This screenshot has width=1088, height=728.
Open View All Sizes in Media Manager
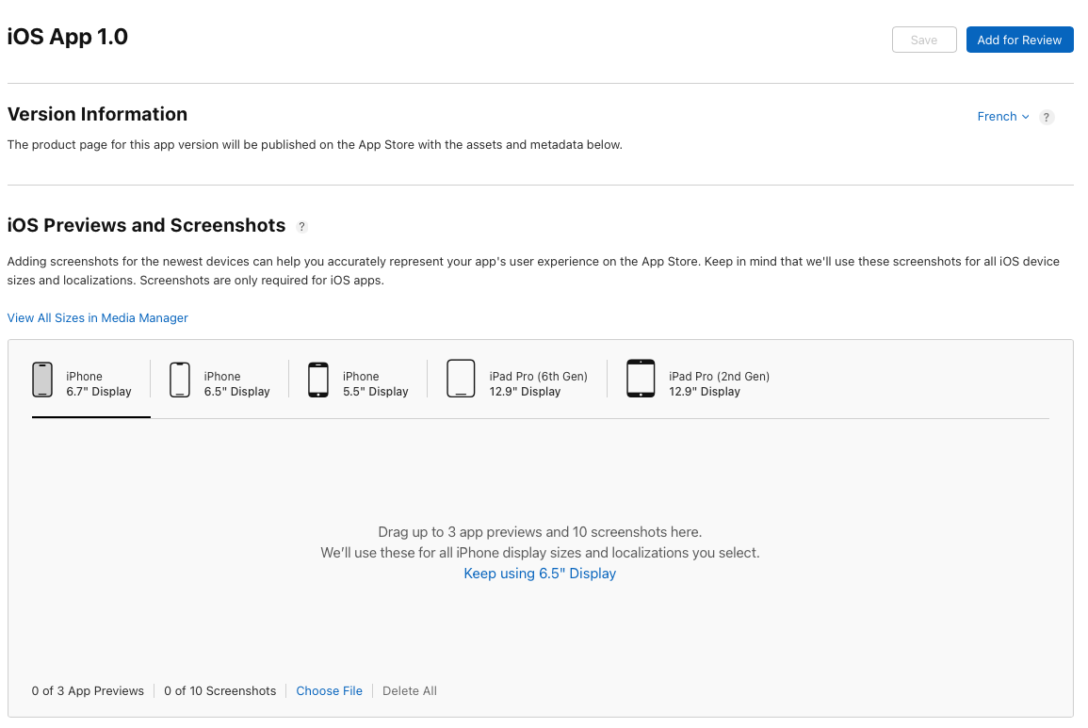tap(97, 317)
